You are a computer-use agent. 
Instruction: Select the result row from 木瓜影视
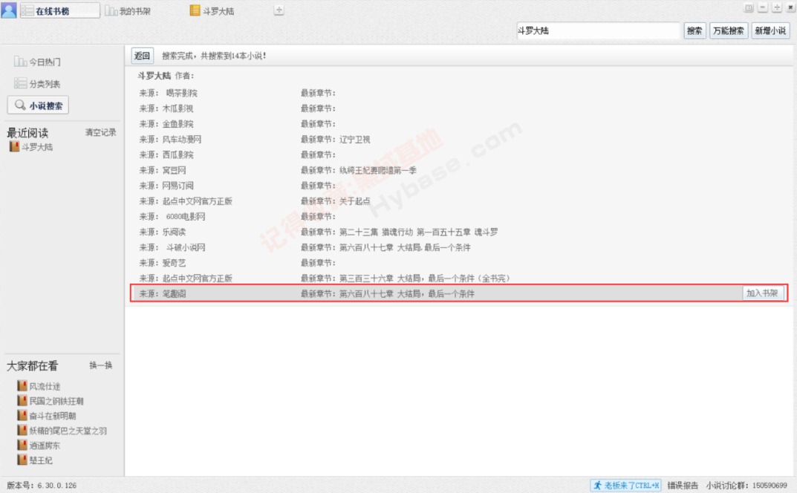pos(459,108)
